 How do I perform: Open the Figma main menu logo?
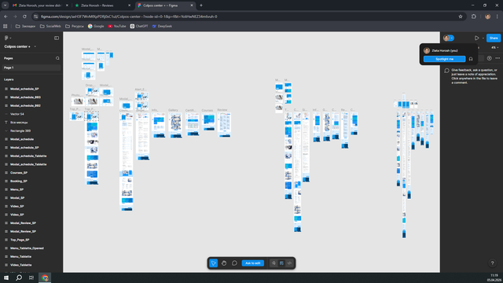point(7,38)
